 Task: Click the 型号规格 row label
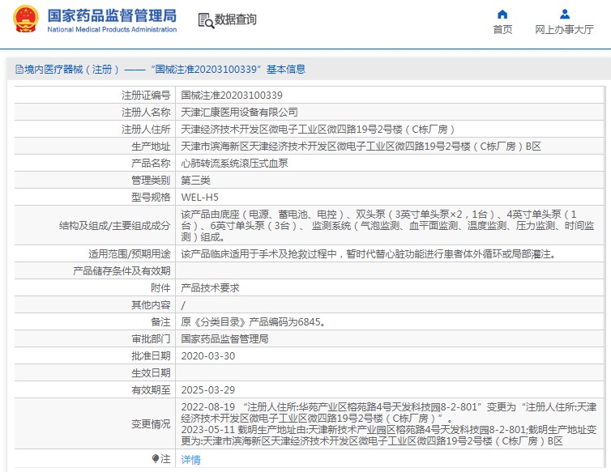point(151,198)
